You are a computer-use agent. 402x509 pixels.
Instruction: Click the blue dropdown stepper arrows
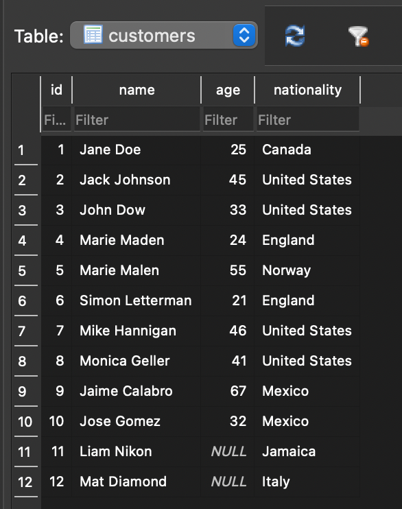pyautogui.click(x=244, y=36)
